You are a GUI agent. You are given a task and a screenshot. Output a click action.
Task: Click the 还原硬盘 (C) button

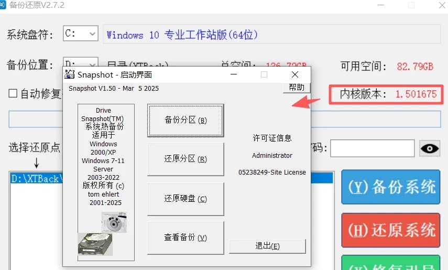tap(185, 199)
